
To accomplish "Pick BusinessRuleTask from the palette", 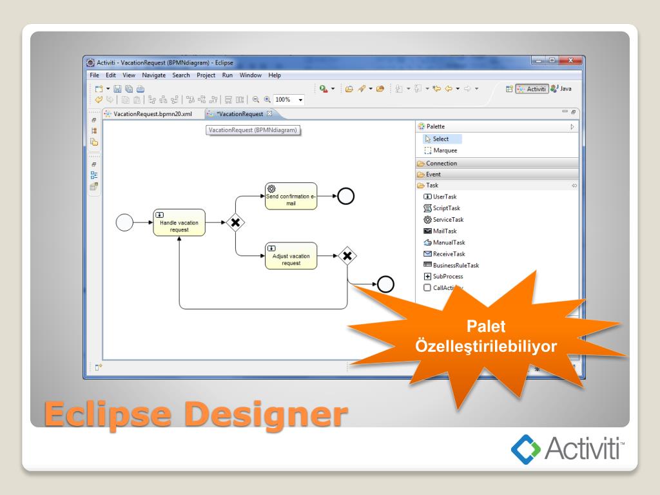I will [x=451, y=265].
